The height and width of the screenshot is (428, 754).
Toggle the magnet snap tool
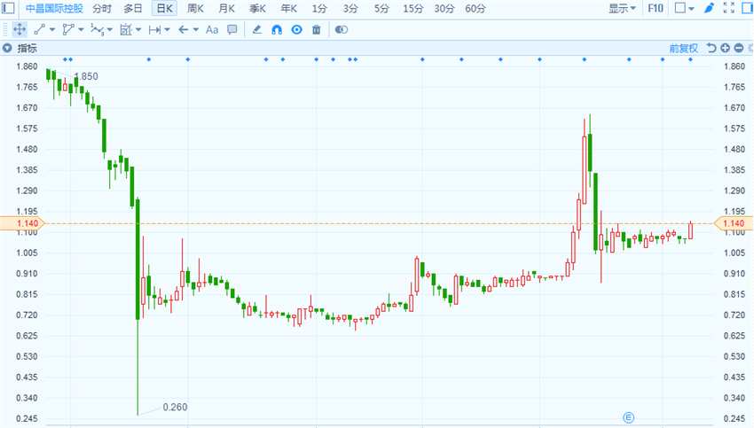[x=277, y=30]
